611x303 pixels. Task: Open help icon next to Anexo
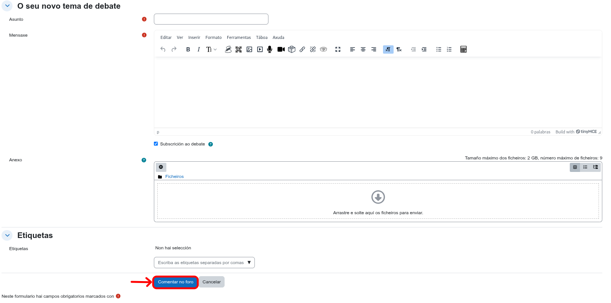point(144,160)
